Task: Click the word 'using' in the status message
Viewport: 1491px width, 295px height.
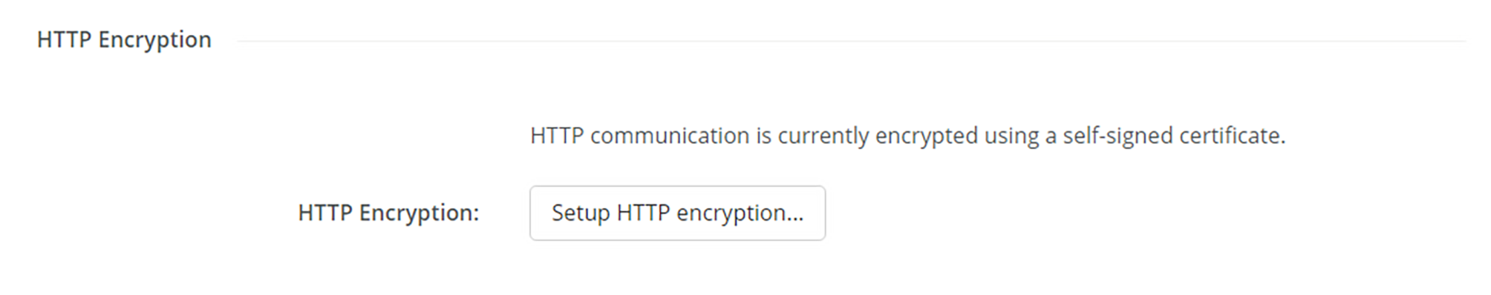Action: click(x=1011, y=137)
